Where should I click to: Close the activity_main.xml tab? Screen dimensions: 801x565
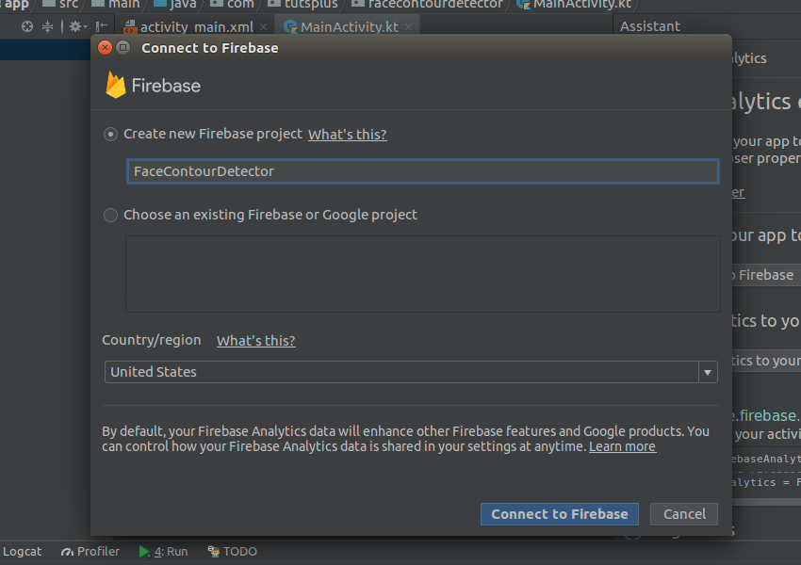point(263,26)
